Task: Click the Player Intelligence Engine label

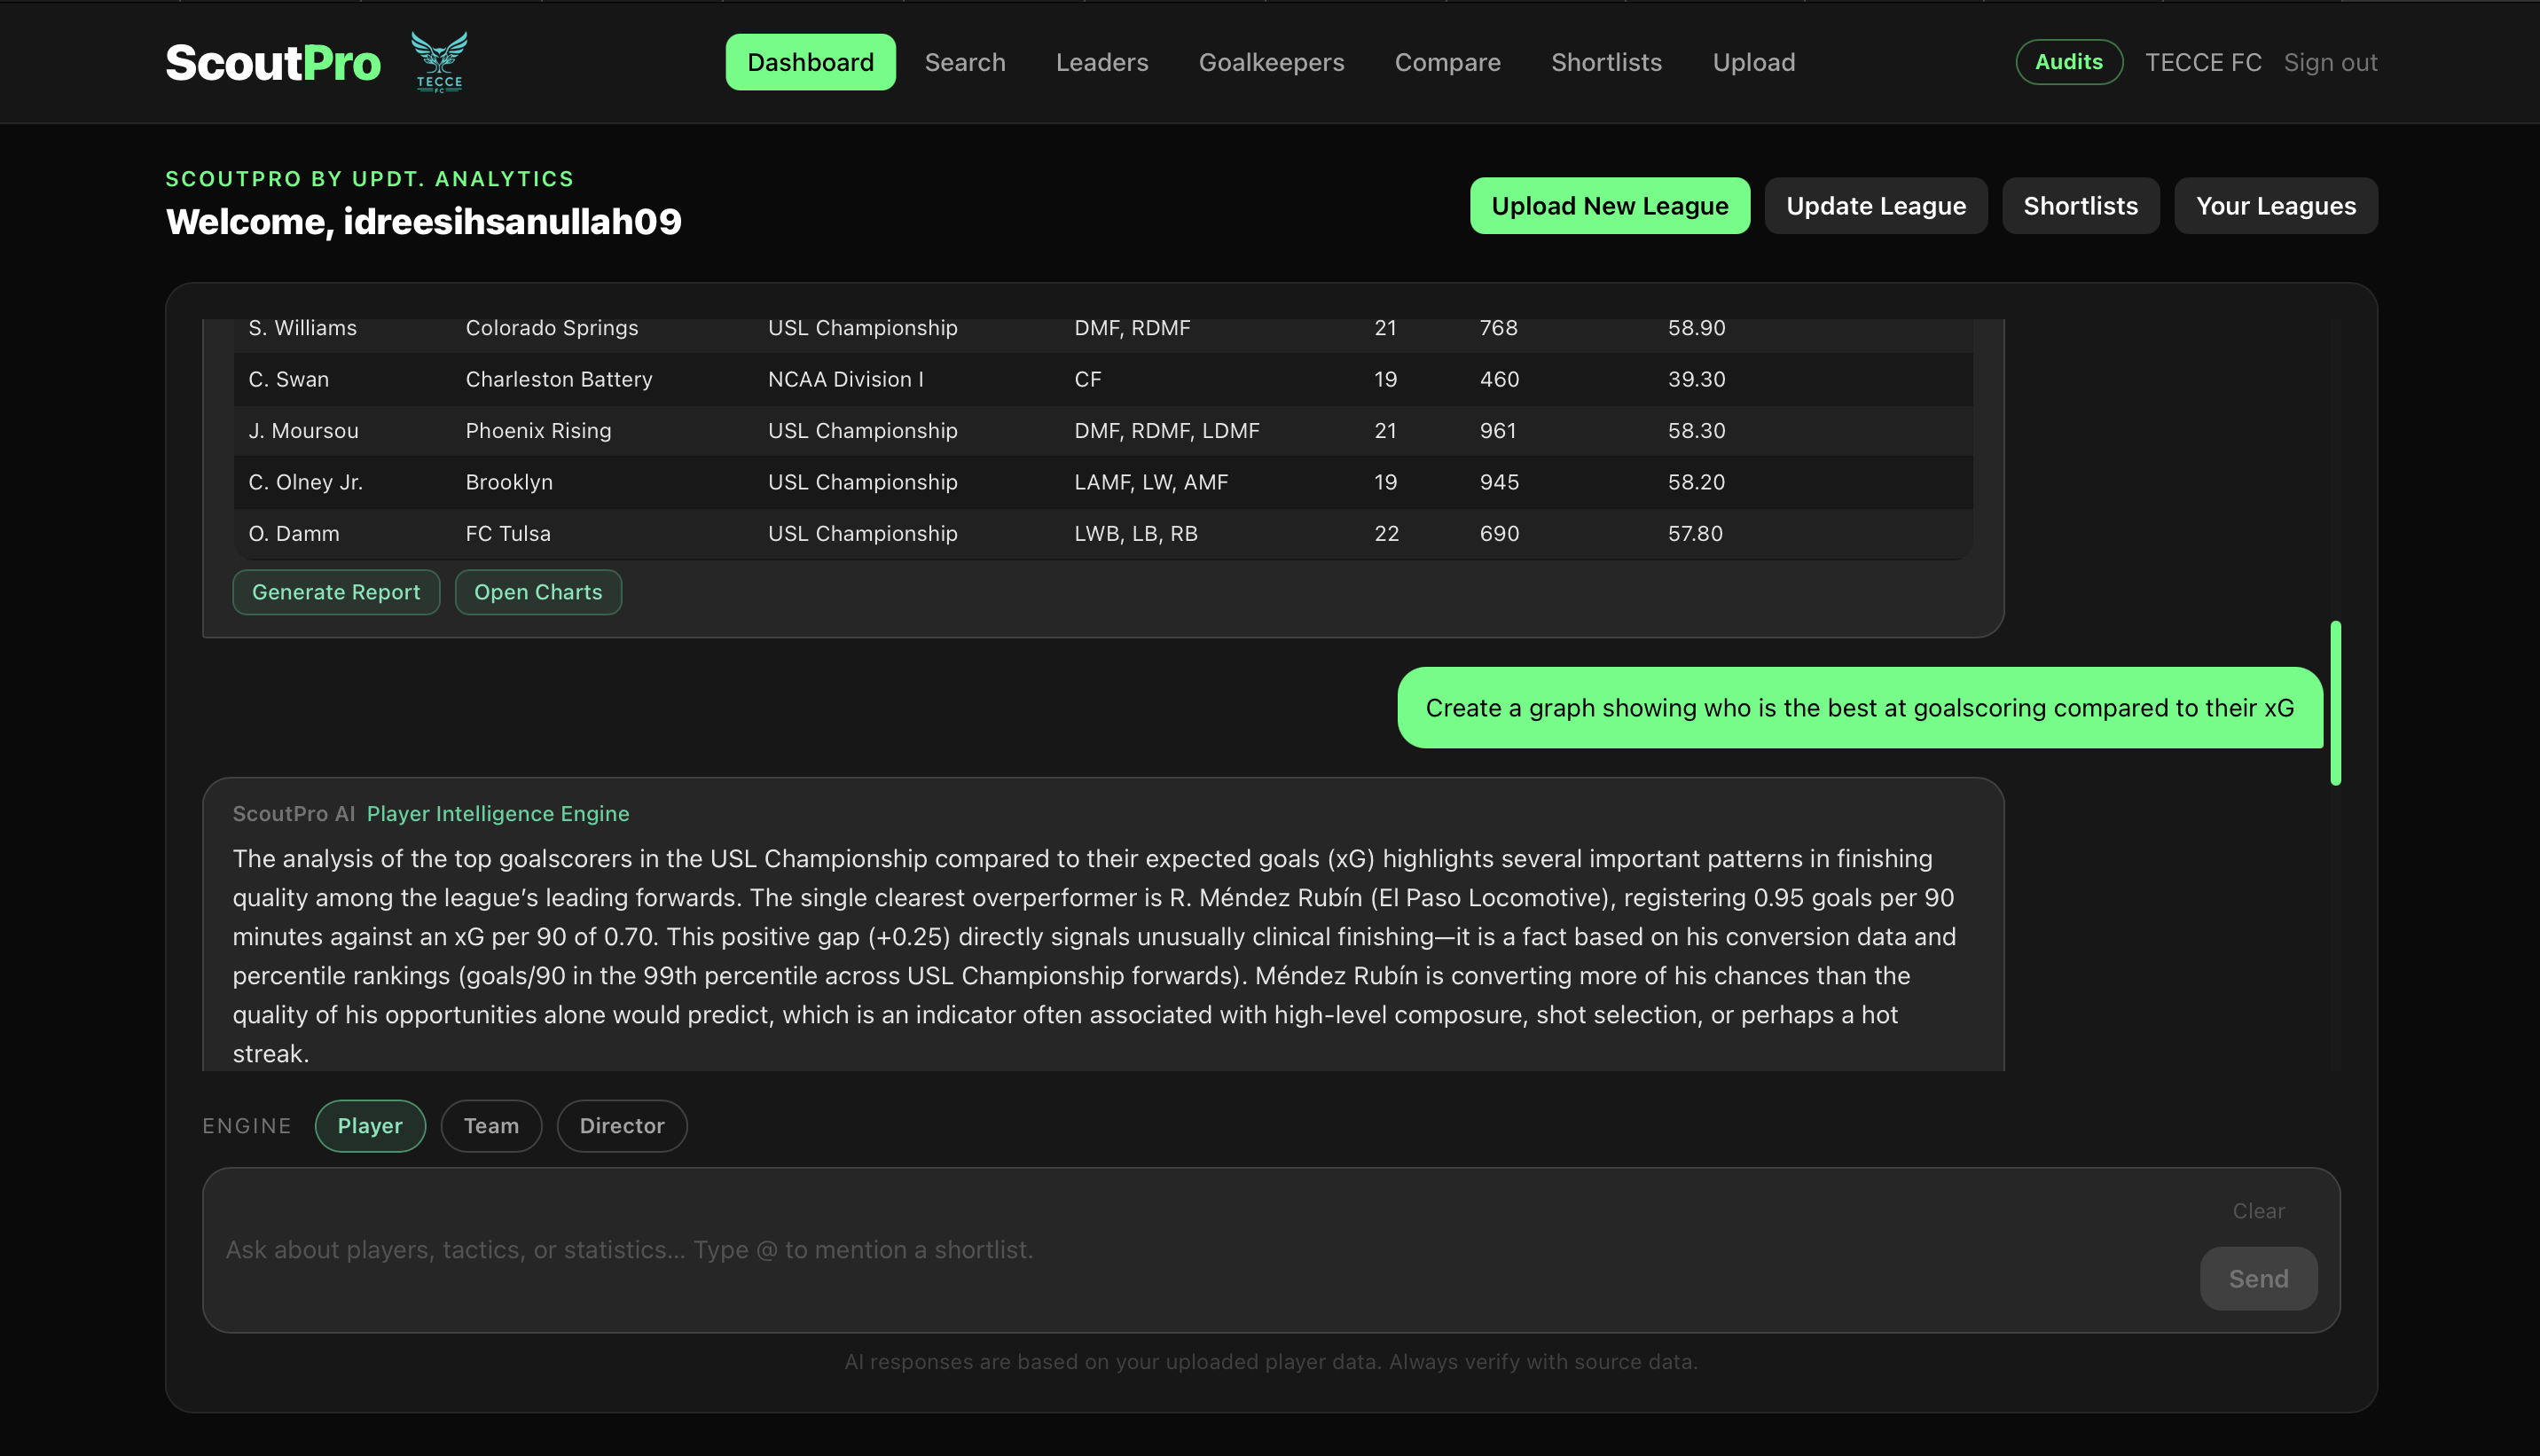Action: pos(498,814)
